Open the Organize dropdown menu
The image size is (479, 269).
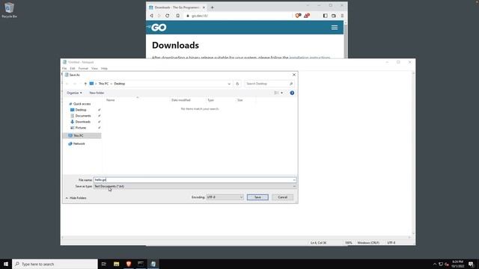coord(74,93)
